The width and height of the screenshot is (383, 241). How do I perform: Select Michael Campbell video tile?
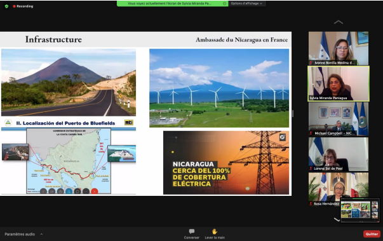pyautogui.click(x=339, y=119)
